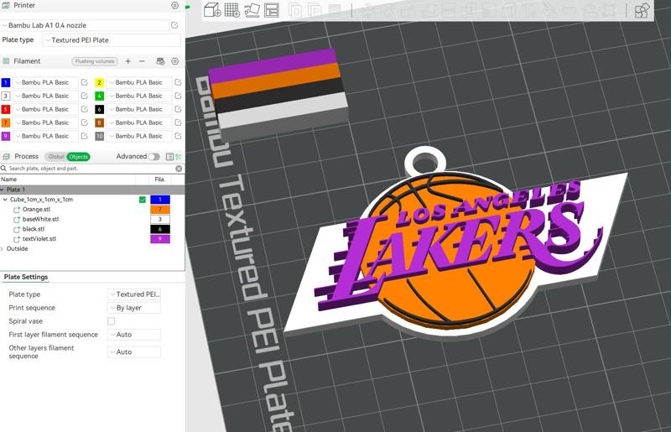Click the Auto orient toolbar icon

252,10
